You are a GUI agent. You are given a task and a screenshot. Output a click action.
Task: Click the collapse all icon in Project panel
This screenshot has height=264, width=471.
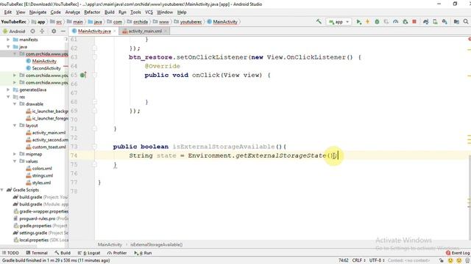tap(42, 31)
